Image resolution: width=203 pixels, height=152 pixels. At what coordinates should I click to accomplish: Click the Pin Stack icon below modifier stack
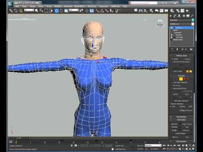click(172, 49)
